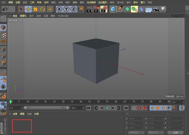
Task: Open Render Settings gear clapperboard icon
Action: point(104,9)
